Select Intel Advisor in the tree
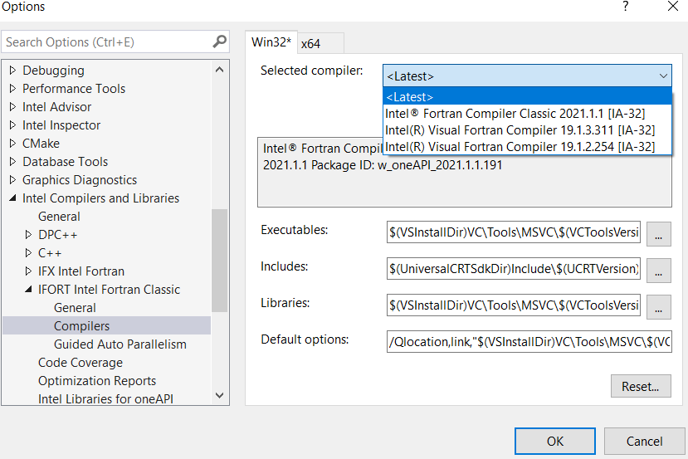This screenshot has width=688, height=459. (57, 106)
